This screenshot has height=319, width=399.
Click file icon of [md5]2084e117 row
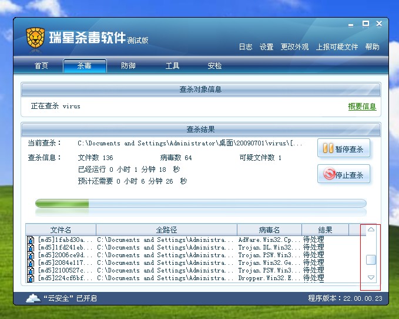tap(31, 263)
